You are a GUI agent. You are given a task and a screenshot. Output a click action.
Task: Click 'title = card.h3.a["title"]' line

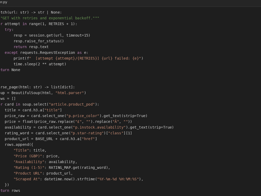(x=33, y=110)
